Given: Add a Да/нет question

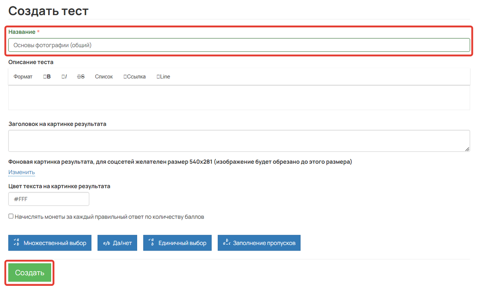Looking at the screenshot, I should click(117, 243).
